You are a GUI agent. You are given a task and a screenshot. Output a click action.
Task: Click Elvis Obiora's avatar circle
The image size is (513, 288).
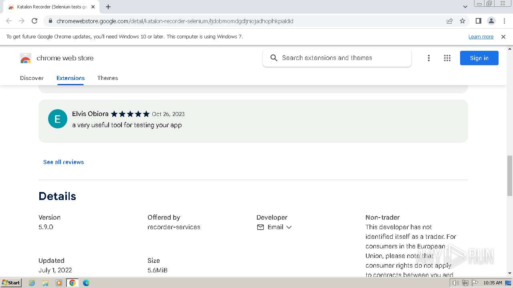coord(58,119)
